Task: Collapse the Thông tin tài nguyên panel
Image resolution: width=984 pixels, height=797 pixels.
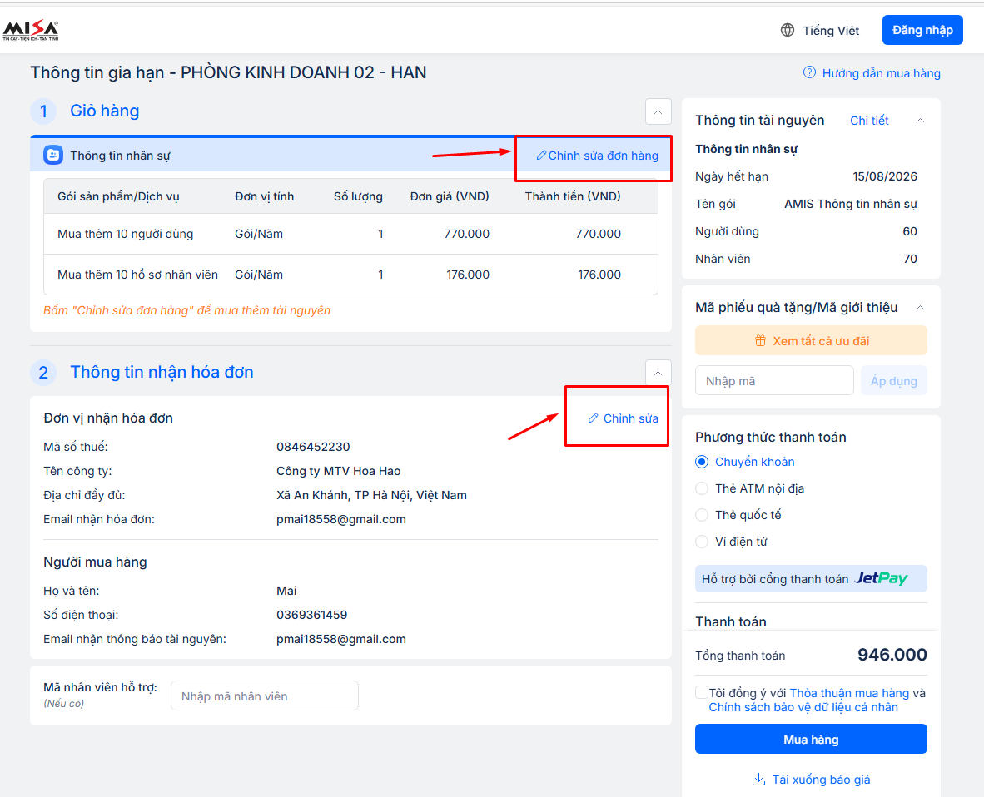Action: (x=920, y=121)
